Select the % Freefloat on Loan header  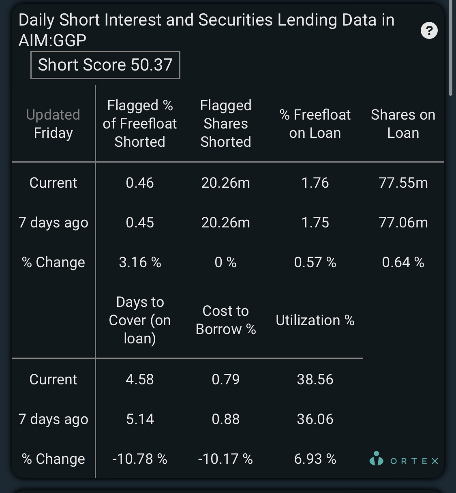click(x=315, y=124)
